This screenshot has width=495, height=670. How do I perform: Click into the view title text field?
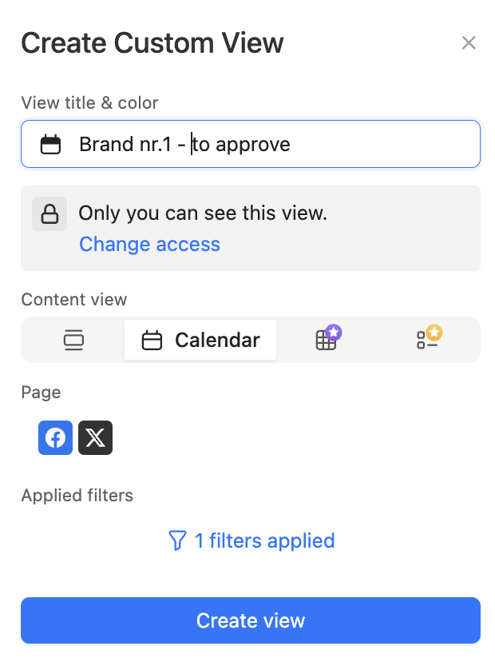pyautogui.click(x=271, y=145)
